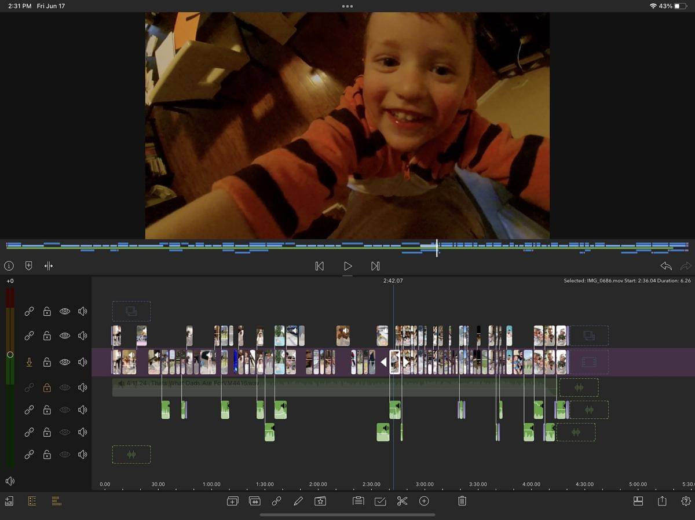
Task: Open settings gear in bottom right
Action: tap(686, 501)
